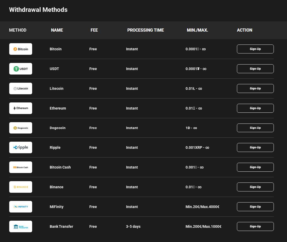Select the Litecoin name cell

[x=57, y=88]
